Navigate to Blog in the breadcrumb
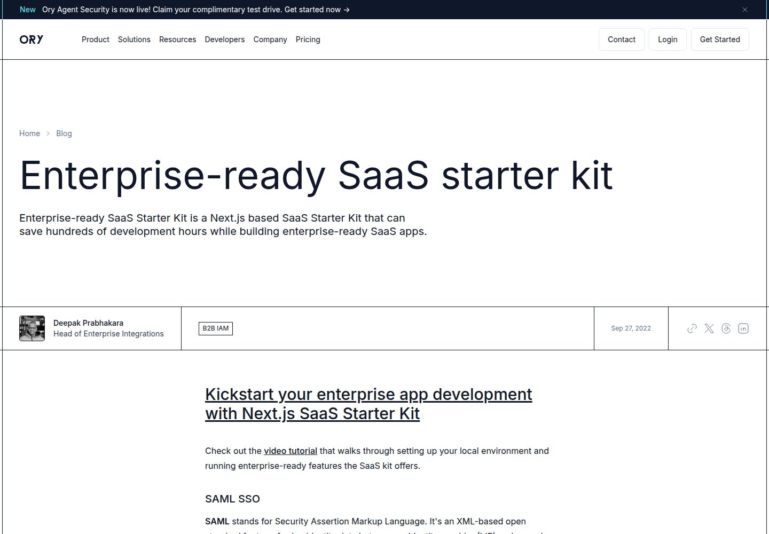 click(64, 133)
